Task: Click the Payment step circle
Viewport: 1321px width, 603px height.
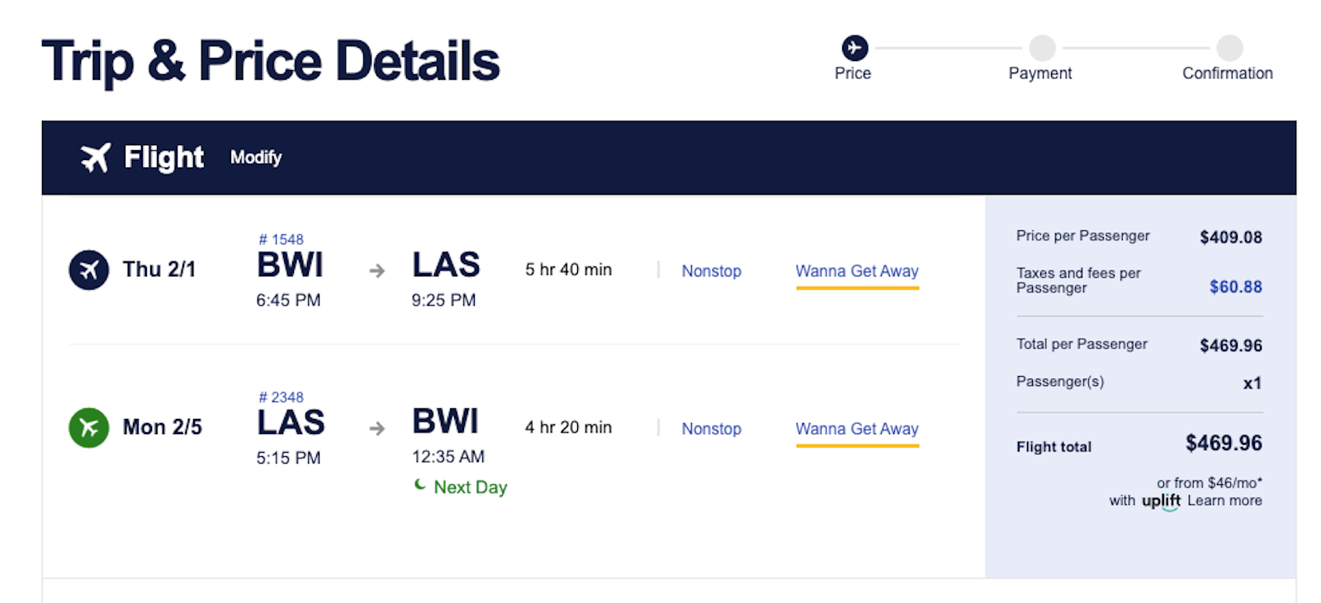Action: 1042,48
